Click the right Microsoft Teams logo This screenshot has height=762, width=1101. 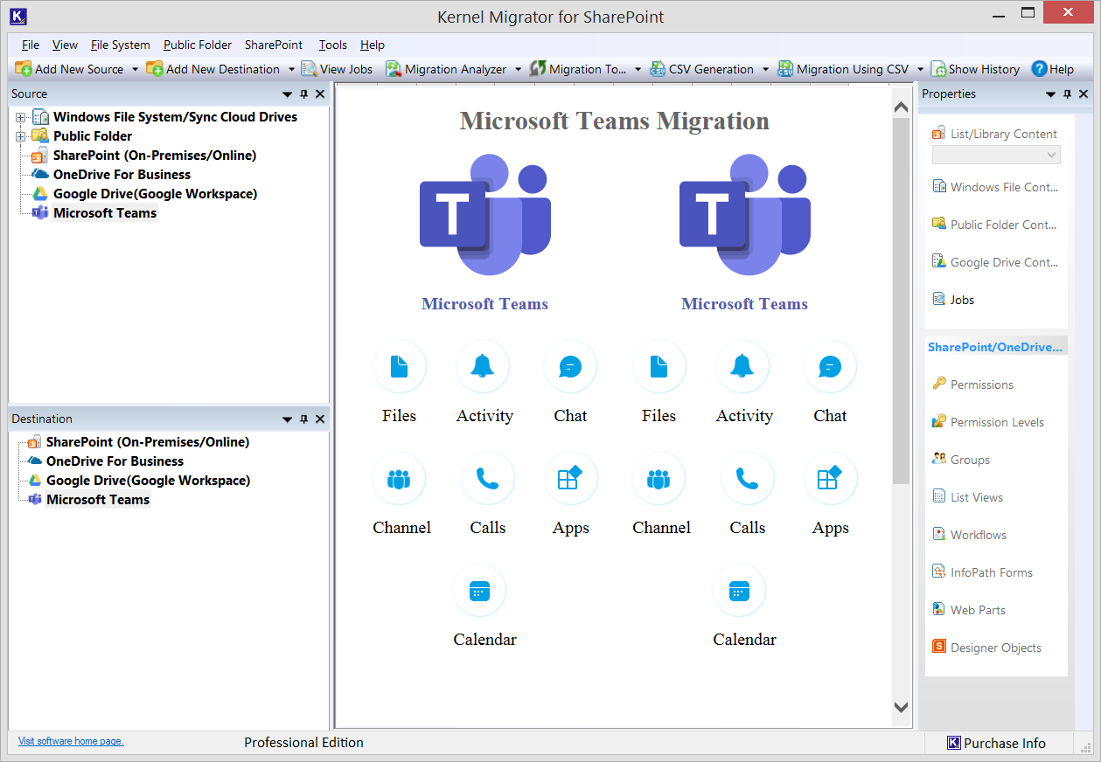745,215
